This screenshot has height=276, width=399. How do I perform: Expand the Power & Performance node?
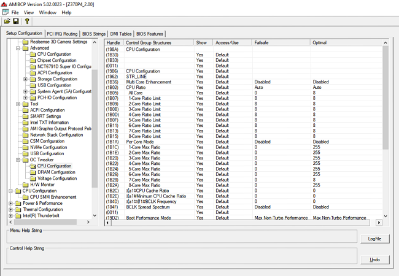coord(10,203)
